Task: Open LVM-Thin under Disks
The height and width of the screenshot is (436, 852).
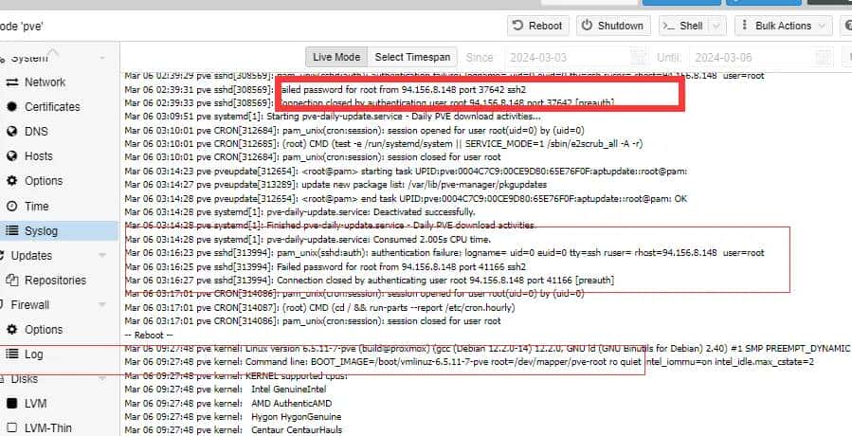Action: pos(47,428)
